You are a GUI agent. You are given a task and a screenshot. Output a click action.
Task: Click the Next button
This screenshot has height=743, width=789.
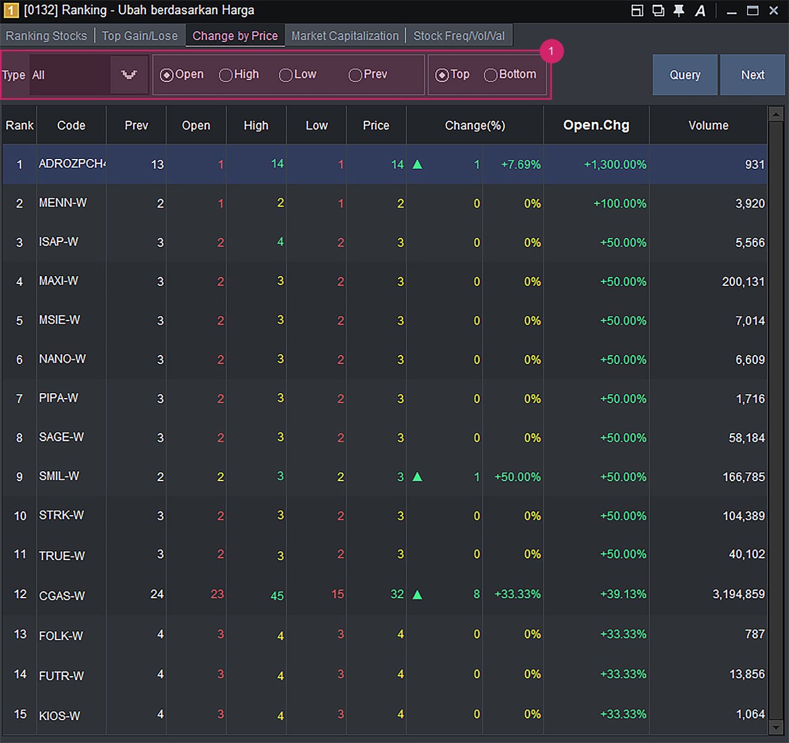(x=752, y=75)
